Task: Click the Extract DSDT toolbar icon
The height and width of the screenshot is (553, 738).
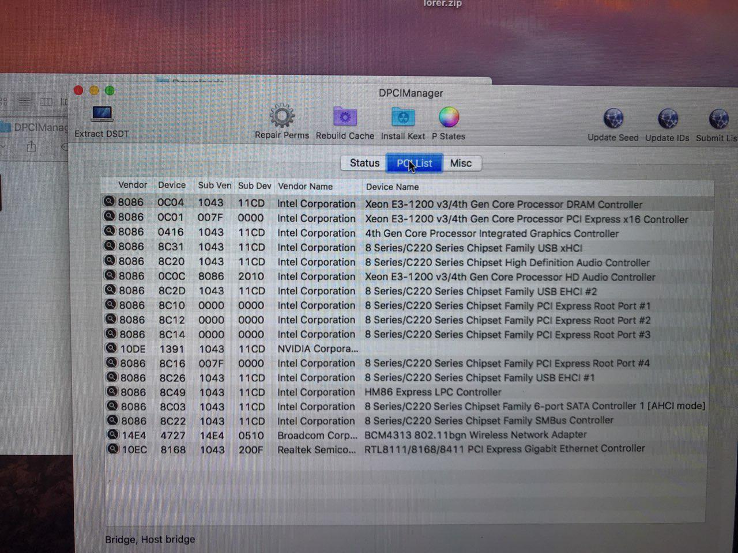Action: coord(102,114)
